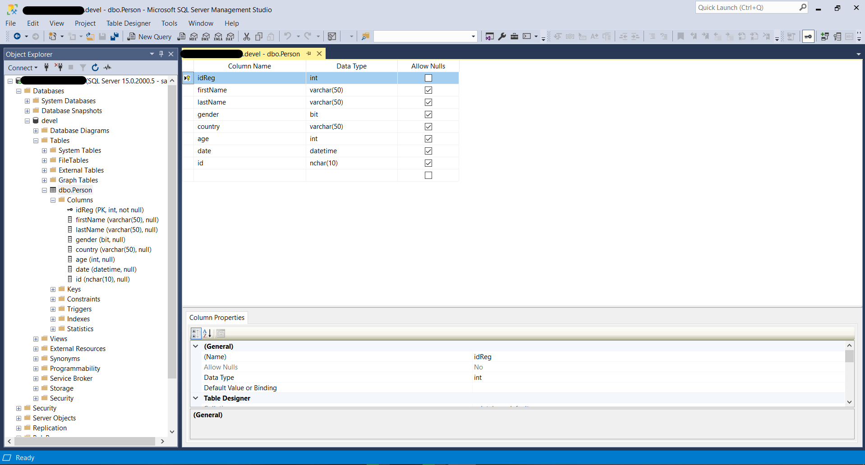Click Disconnect icon in Object Explorer toolbar
Image resolution: width=865 pixels, height=465 pixels.
point(59,68)
